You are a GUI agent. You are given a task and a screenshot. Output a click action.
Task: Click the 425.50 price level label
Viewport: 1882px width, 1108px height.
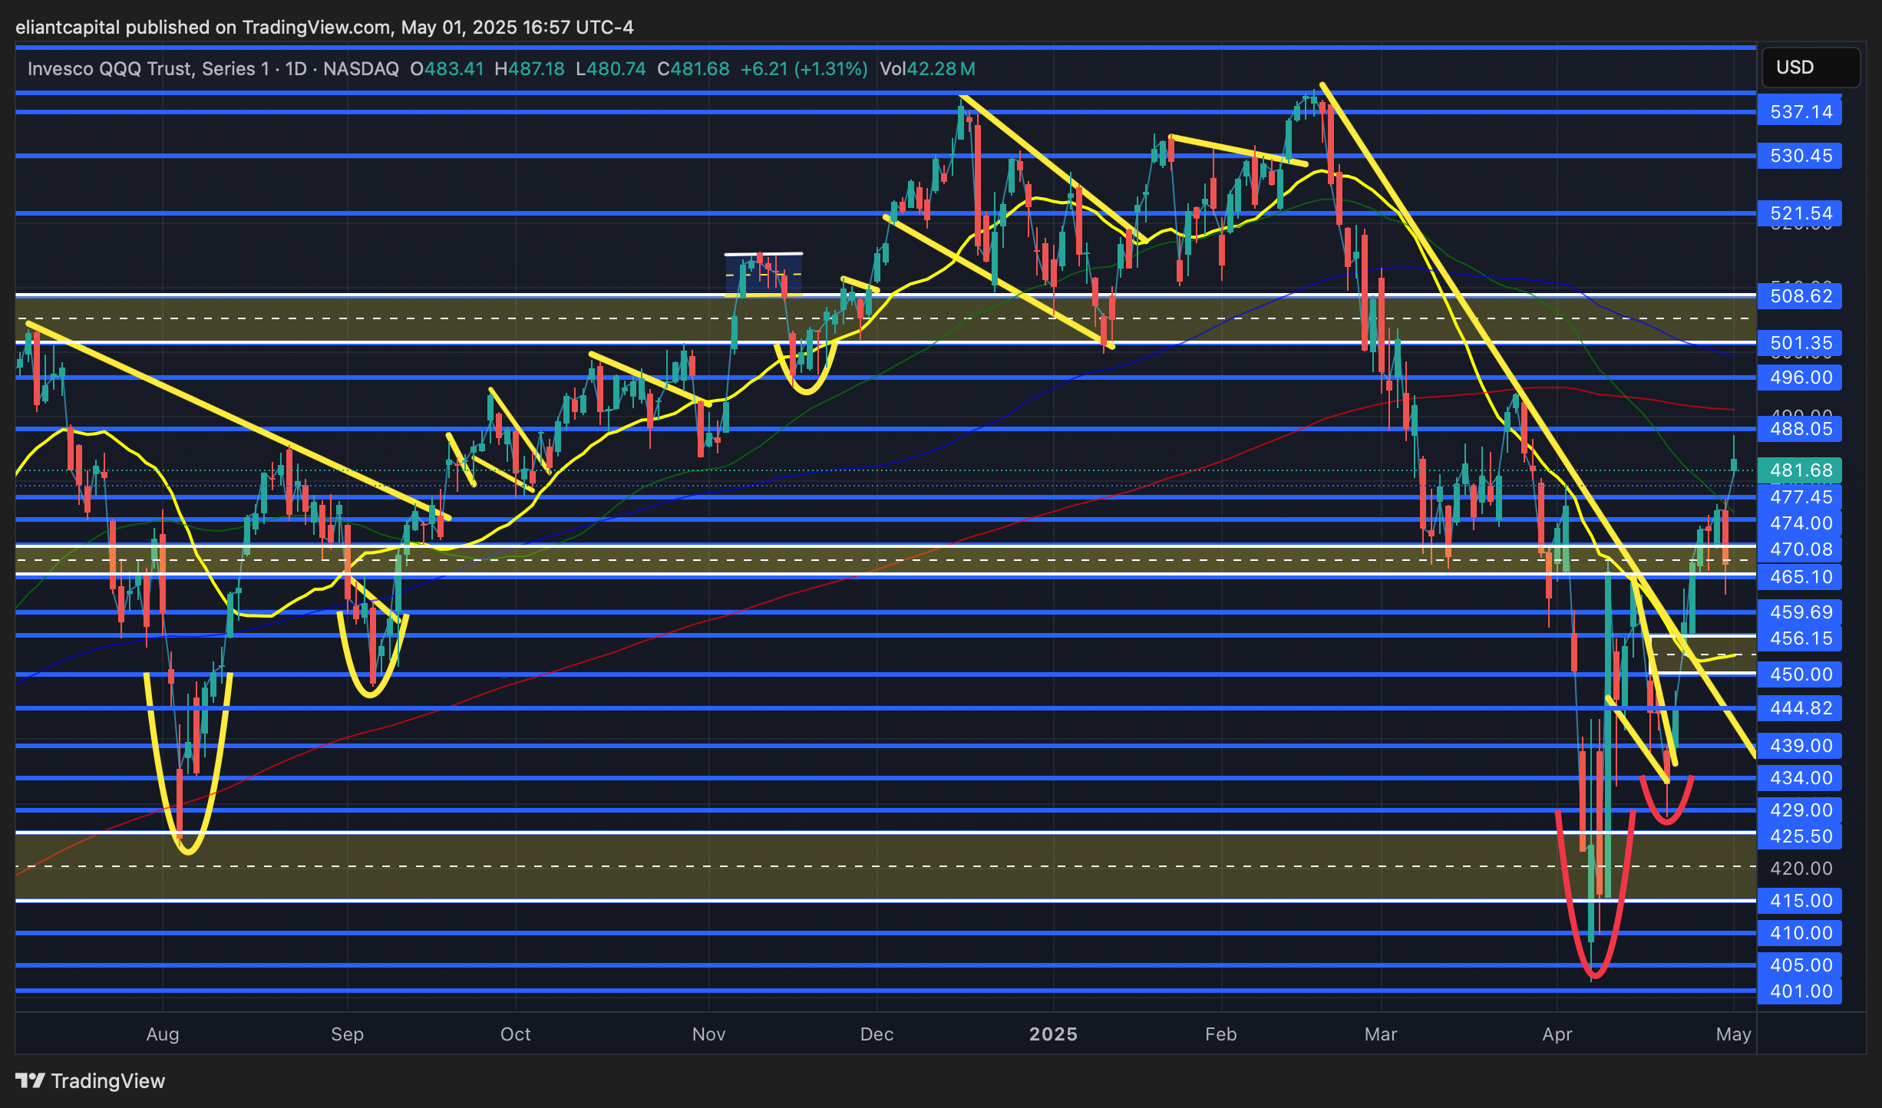coord(1800,836)
